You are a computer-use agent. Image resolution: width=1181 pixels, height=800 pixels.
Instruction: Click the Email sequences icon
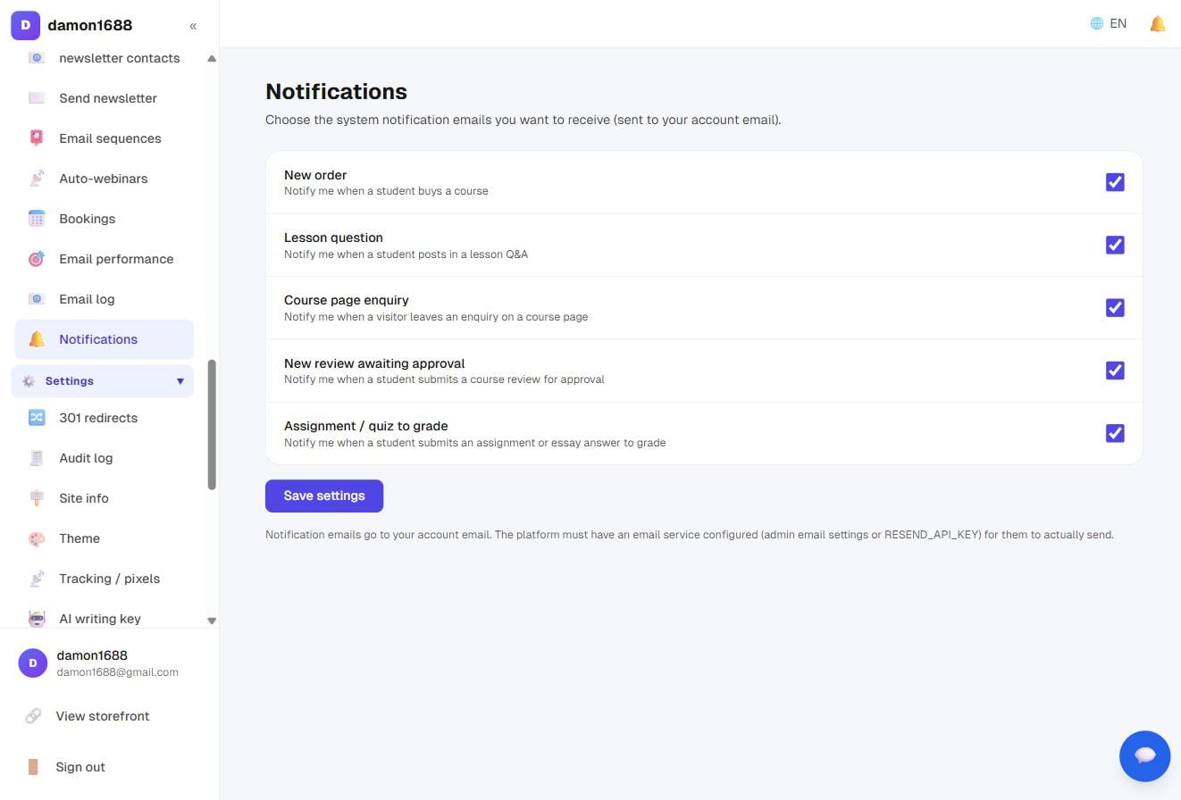click(37, 138)
